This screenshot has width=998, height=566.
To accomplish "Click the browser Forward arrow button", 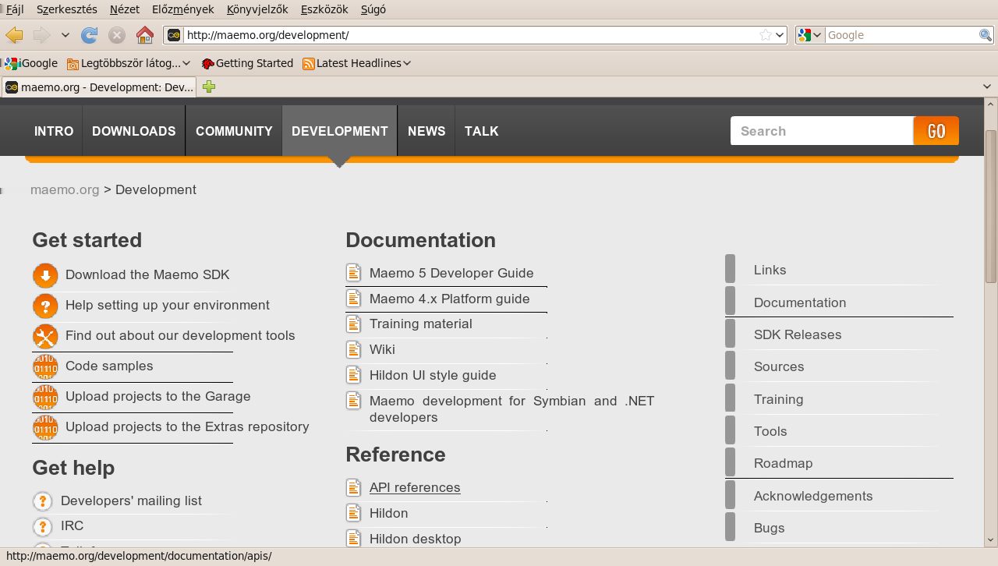I will [41, 35].
